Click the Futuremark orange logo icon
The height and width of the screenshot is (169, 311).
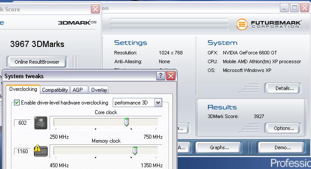pos(242,24)
